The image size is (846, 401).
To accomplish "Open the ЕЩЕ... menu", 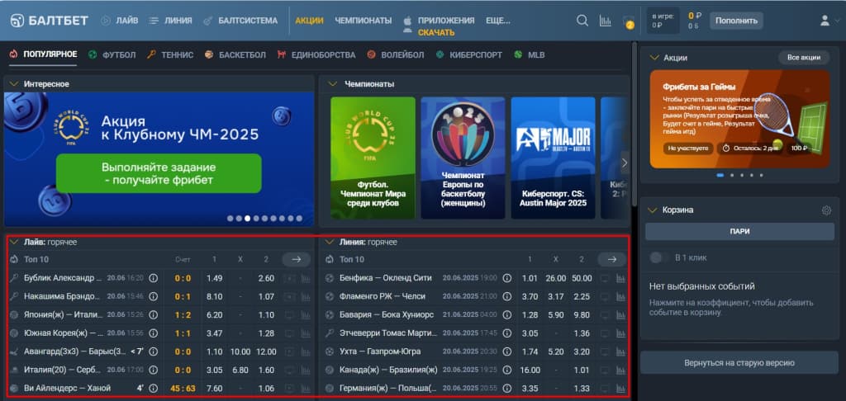I will pyautogui.click(x=498, y=21).
